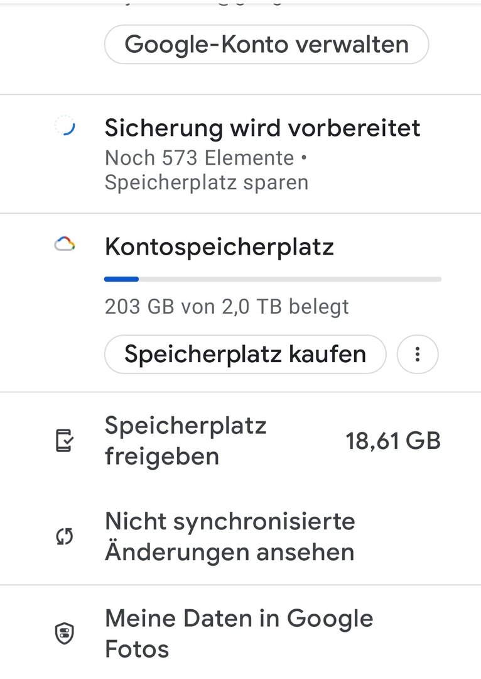Open the three-dot storage options menu

[x=418, y=355]
